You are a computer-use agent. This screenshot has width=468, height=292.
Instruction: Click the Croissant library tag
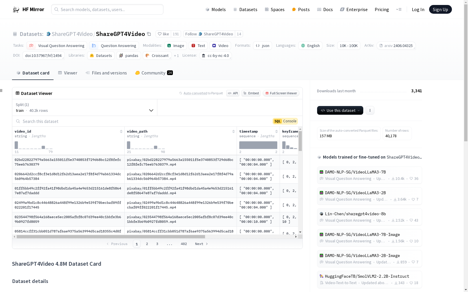point(157,55)
